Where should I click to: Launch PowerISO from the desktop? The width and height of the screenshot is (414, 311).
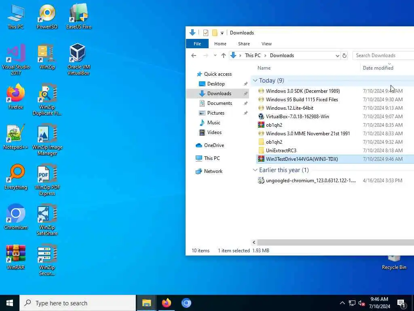pos(47,16)
